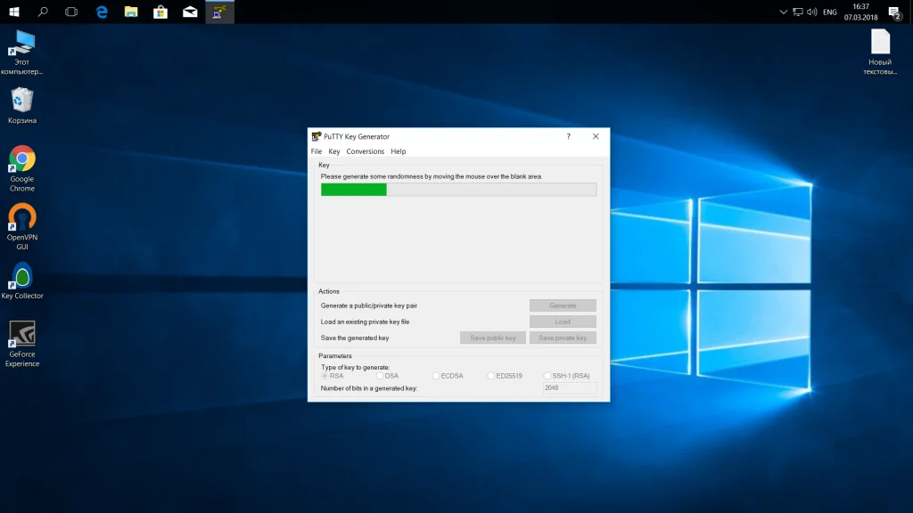Open the Conversions menu

pyautogui.click(x=365, y=151)
